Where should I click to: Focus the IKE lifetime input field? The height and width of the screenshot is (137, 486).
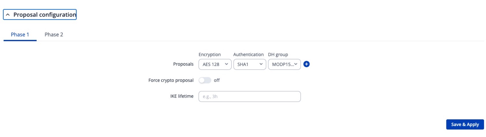click(249, 97)
